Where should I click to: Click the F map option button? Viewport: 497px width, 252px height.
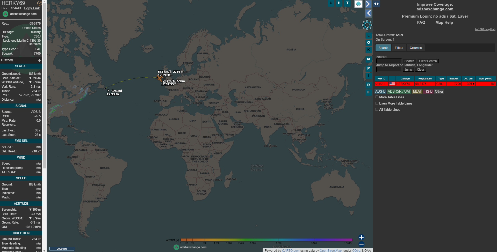(x=369, y=92)
